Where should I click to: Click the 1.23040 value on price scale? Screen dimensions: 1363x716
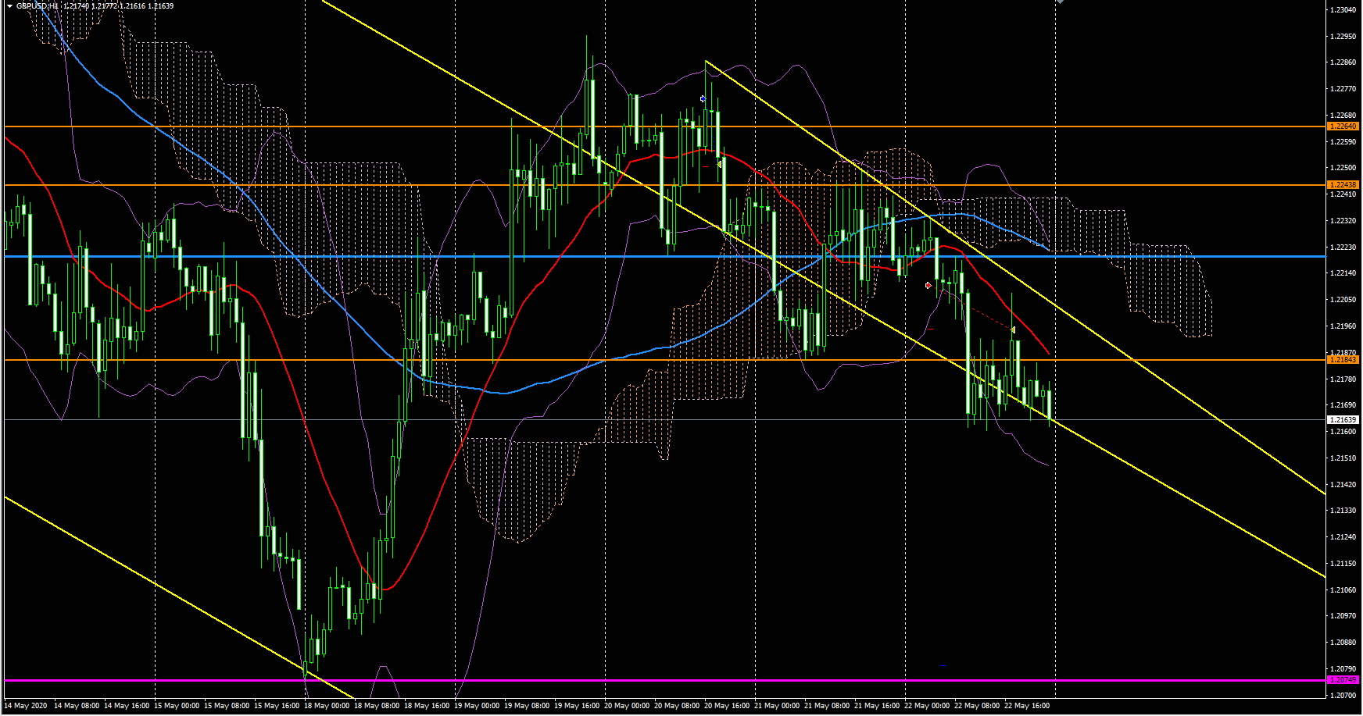click(x=1343, y=10)
